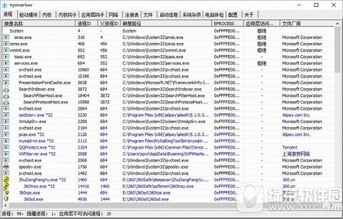Click the 360tray.exe yellow icon
This screenshot has height=219, width=343.
tap(6, 186)
